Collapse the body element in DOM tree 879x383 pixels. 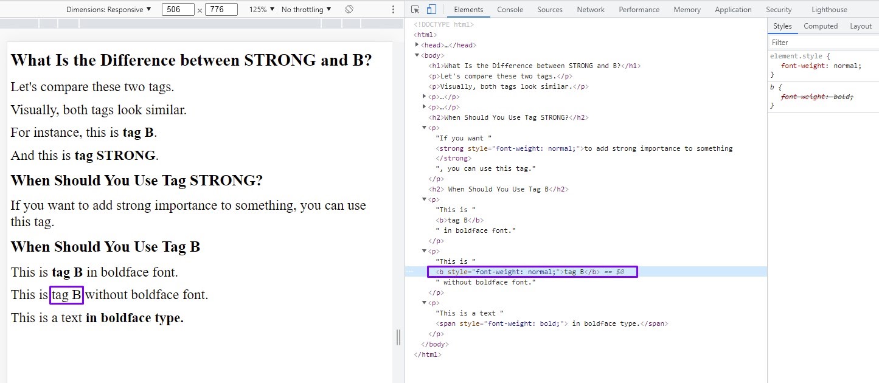415,55
